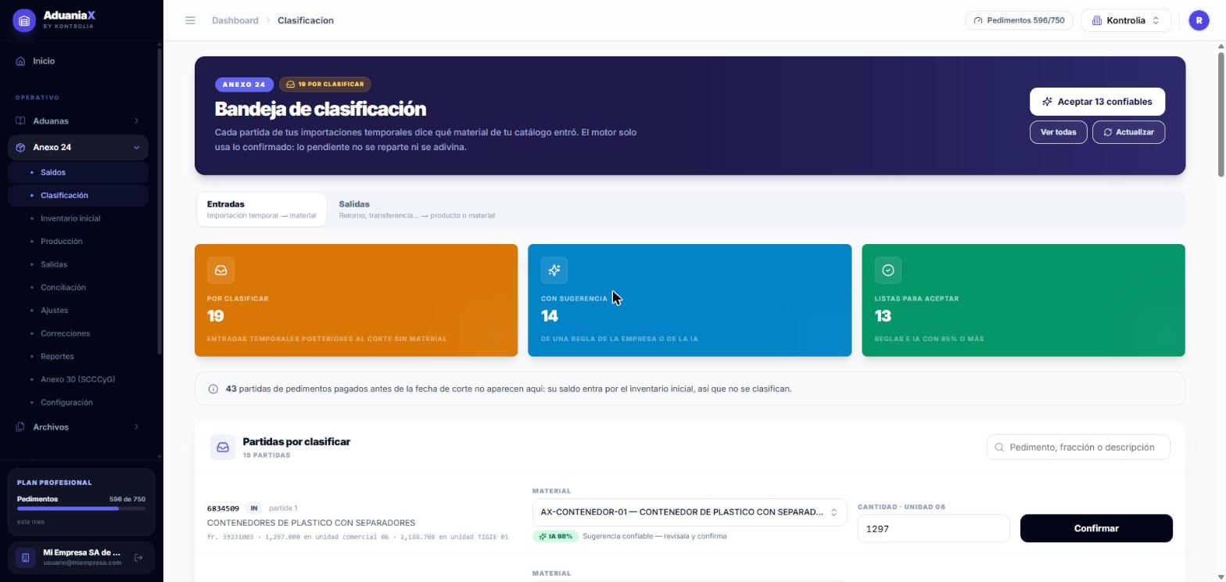Click the ANEXO 24 badge in banner

[x=244, y=84]
